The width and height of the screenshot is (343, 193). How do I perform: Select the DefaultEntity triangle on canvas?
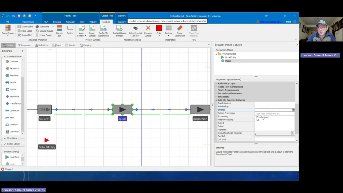[x=47, y=140]
